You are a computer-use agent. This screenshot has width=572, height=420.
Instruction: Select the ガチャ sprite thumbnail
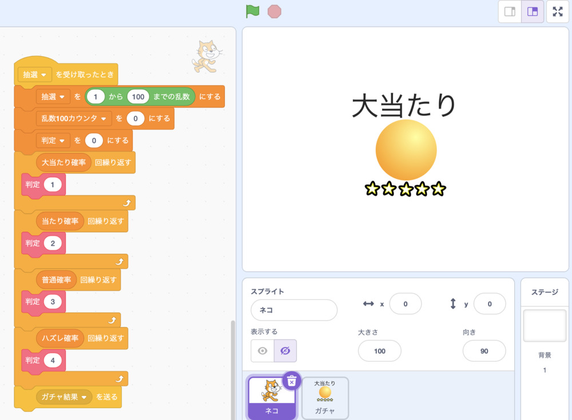tap(325, 398)
